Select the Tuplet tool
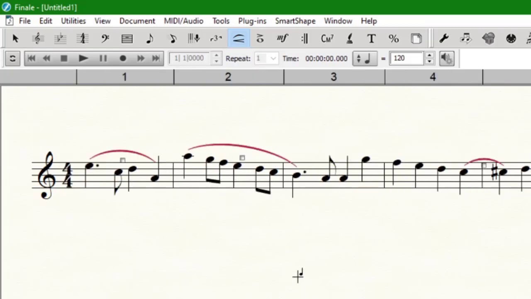531x299 pixels. (216, 39)
